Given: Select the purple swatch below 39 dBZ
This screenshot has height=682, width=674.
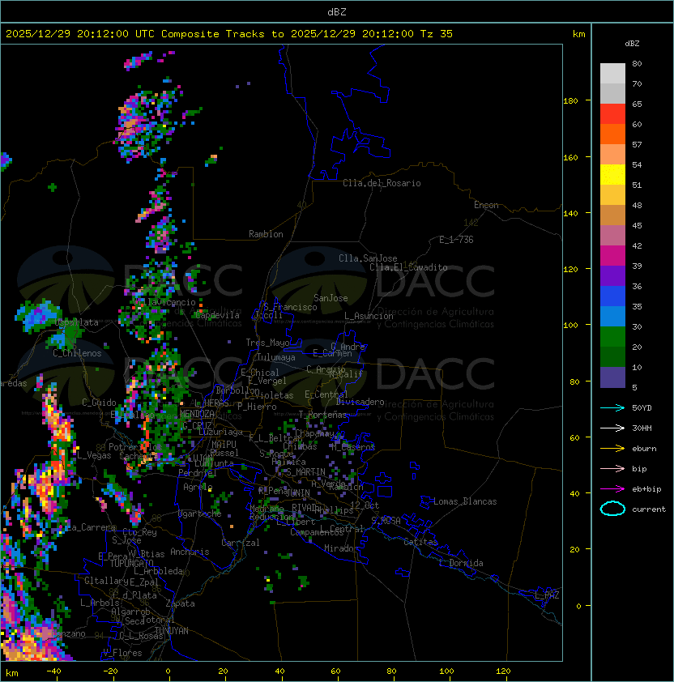Looking at the screenshot, I should (x=612, y=275).
